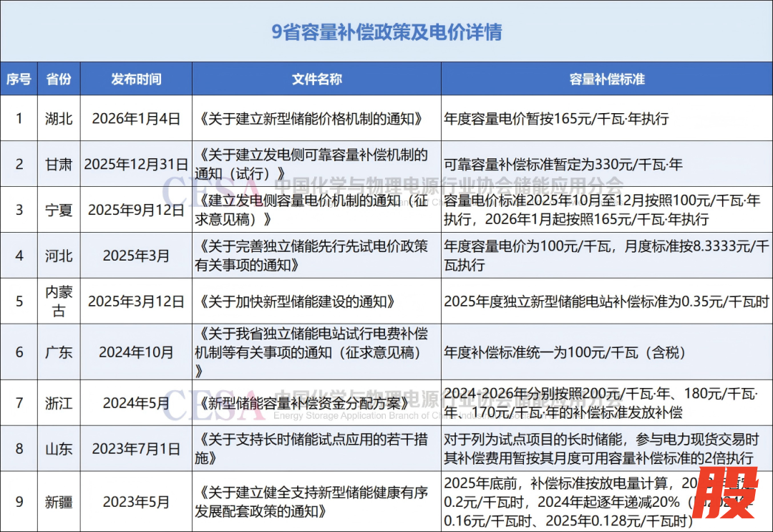
Task: Click the 内蒙古 province cell
Action: pos(58,301)
